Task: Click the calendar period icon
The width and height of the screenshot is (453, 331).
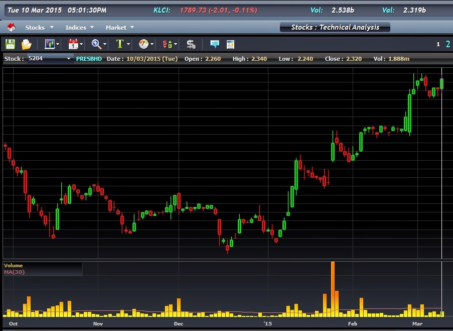Action: pos(73,44)
